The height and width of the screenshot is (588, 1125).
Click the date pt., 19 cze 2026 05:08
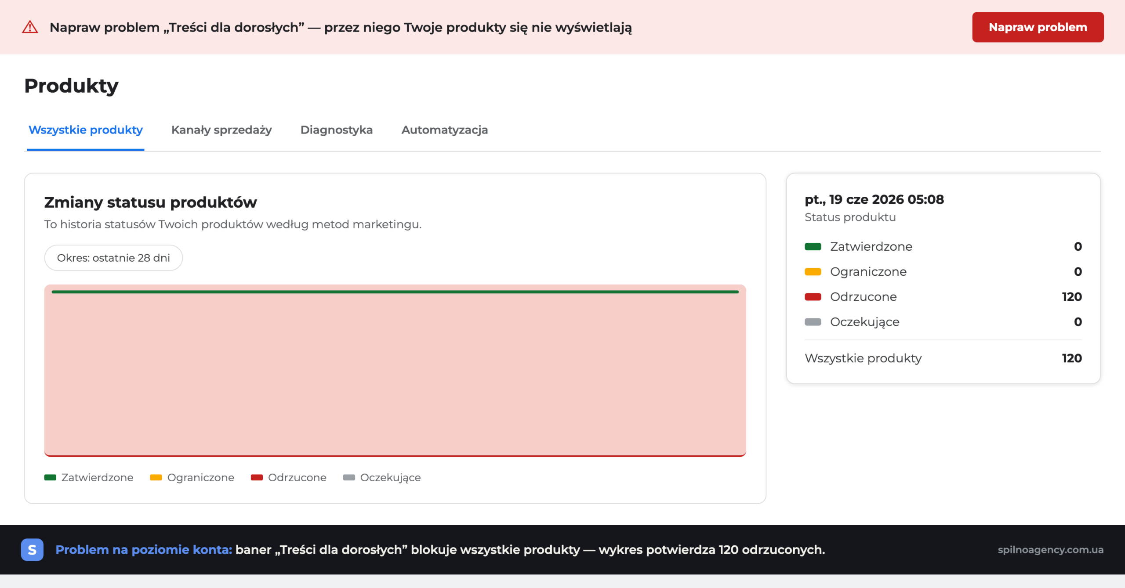point(874,199)
